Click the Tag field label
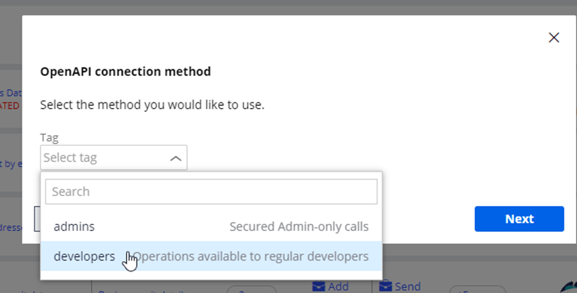577x293 pixels. point(49,138)
